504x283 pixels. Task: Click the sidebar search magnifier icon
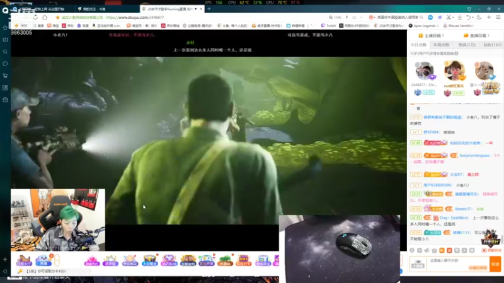pyautogui.click(x=5, y=52)
